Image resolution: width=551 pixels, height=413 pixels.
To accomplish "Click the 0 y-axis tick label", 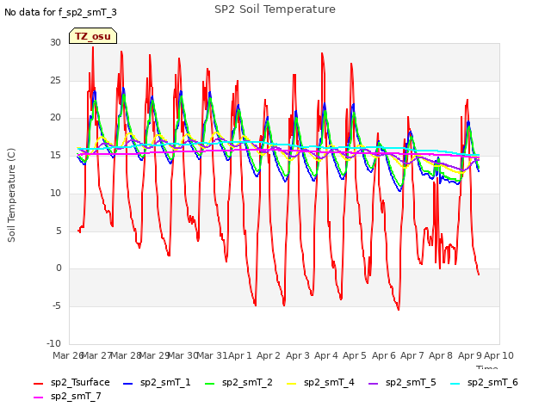I will pos(59,268).
